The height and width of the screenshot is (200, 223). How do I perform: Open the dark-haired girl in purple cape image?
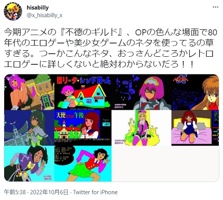click(x=29, y=164)
